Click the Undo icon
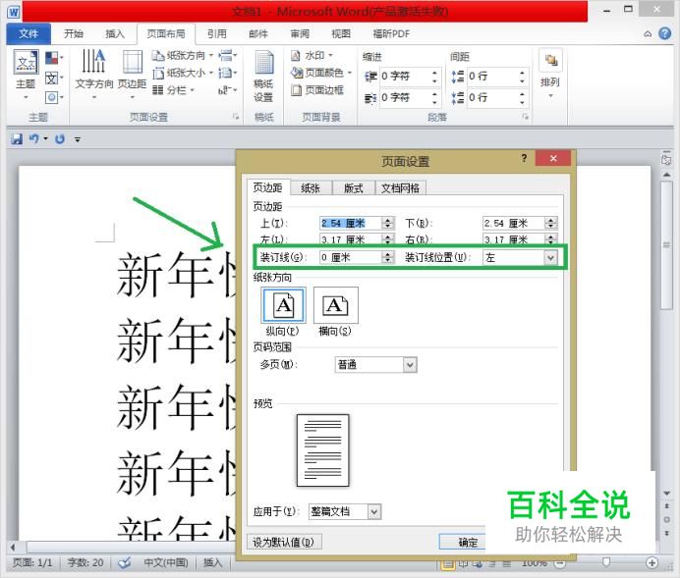 33,139
